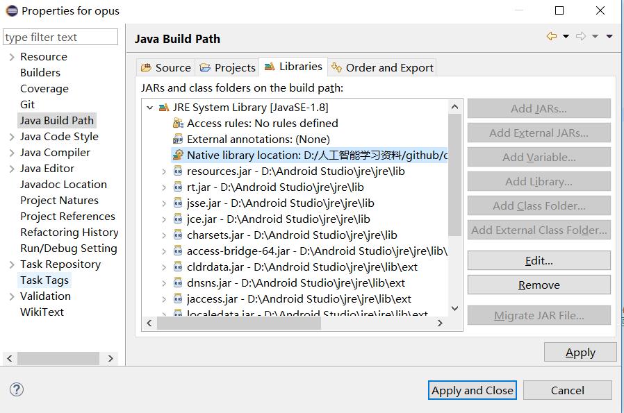Select Refactoring History in the sidebar
Viewport: 624px width, 413px height.
(x=69, y=232)
